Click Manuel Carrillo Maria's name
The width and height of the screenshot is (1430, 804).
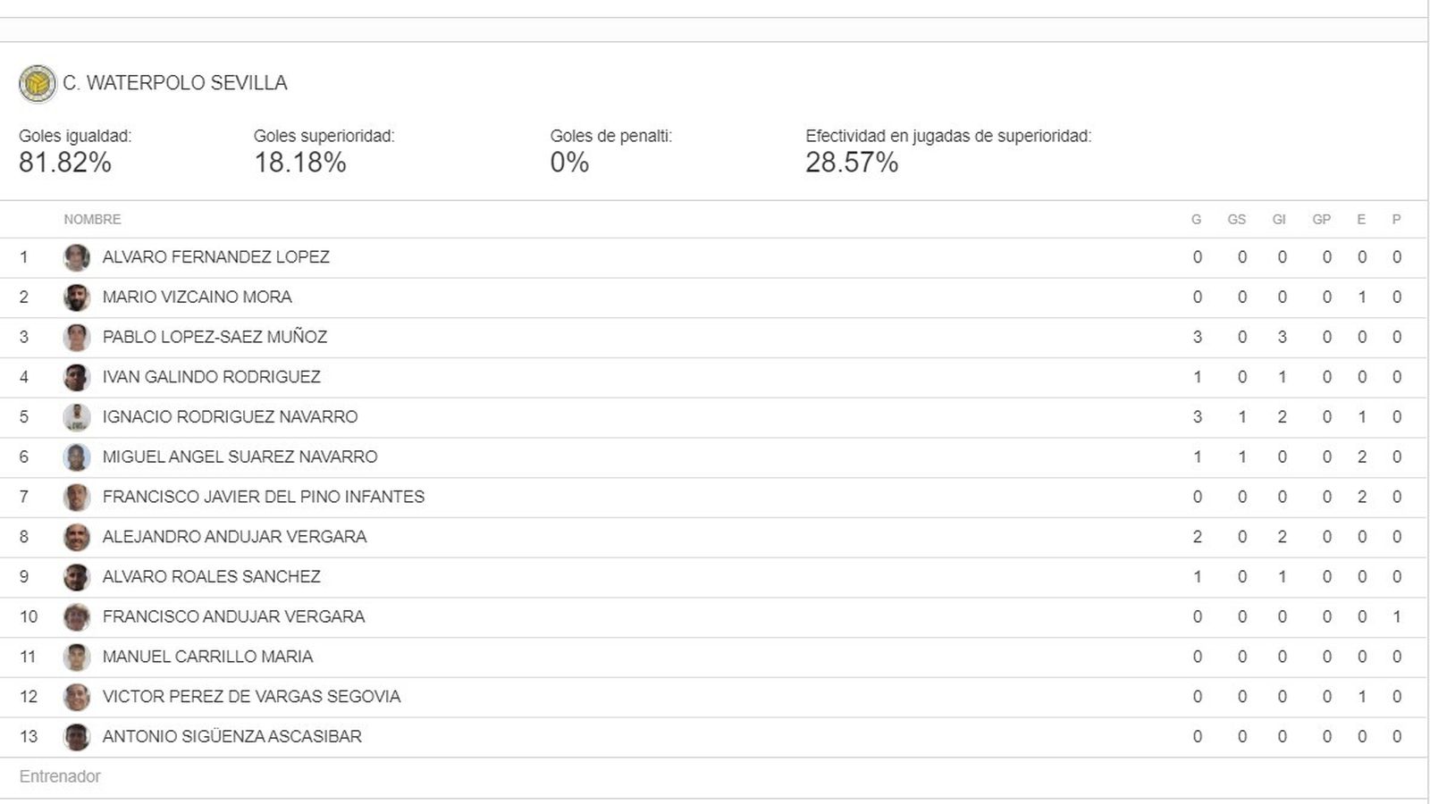(x=207, y=657)
